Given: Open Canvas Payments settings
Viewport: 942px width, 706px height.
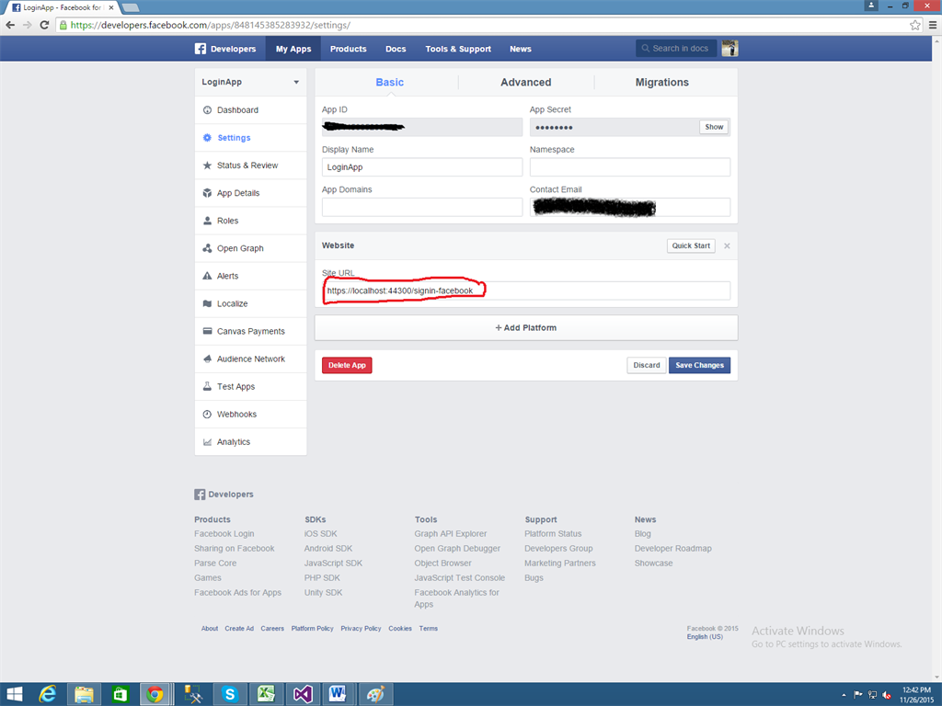Looking at the screenshot, I should click(247, 330).
